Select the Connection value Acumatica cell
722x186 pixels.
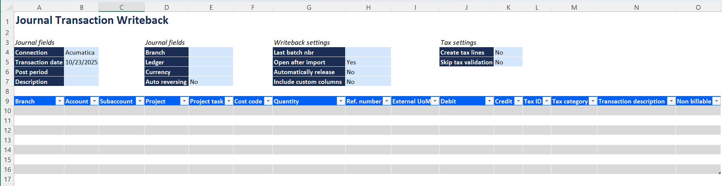[81, 53]
